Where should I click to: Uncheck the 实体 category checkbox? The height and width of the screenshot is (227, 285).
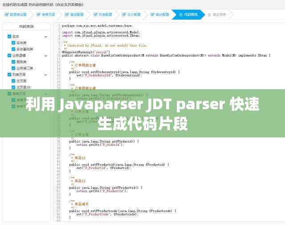click(x=9, y=37)
